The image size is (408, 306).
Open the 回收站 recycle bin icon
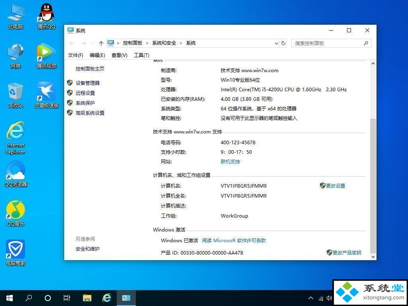[x=16, y=95]
